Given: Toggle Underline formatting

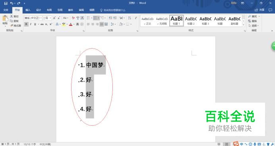Looking at the screenshot, I should pyautogui.click(x=35, y=24).
